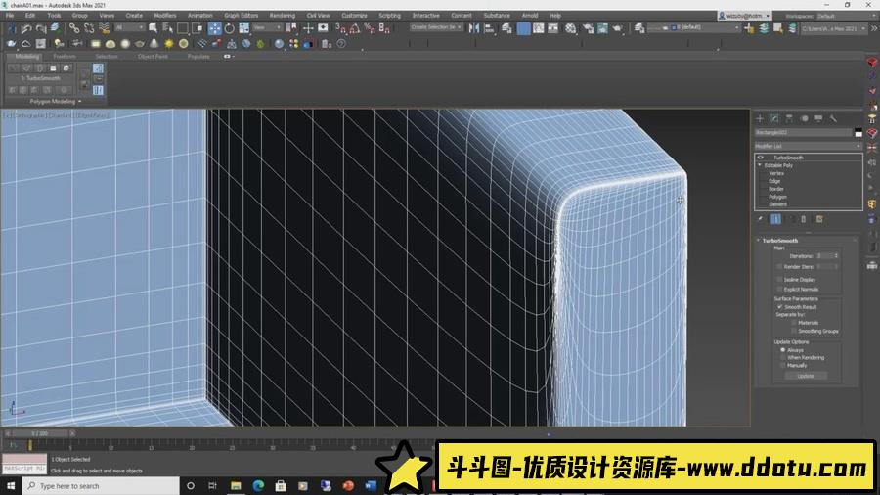This screenshot has width=880, height=495.
Task: Enable Render Iters checkbox
Action: 779,267
